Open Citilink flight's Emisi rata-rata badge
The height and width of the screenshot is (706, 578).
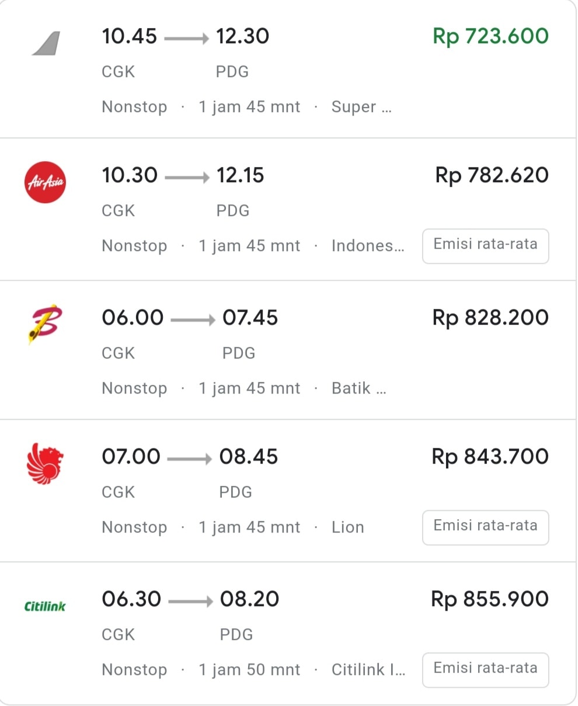485,669
